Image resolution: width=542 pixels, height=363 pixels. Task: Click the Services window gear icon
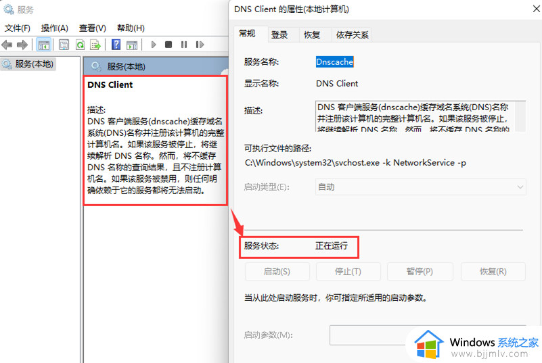[x=9, y=9]
